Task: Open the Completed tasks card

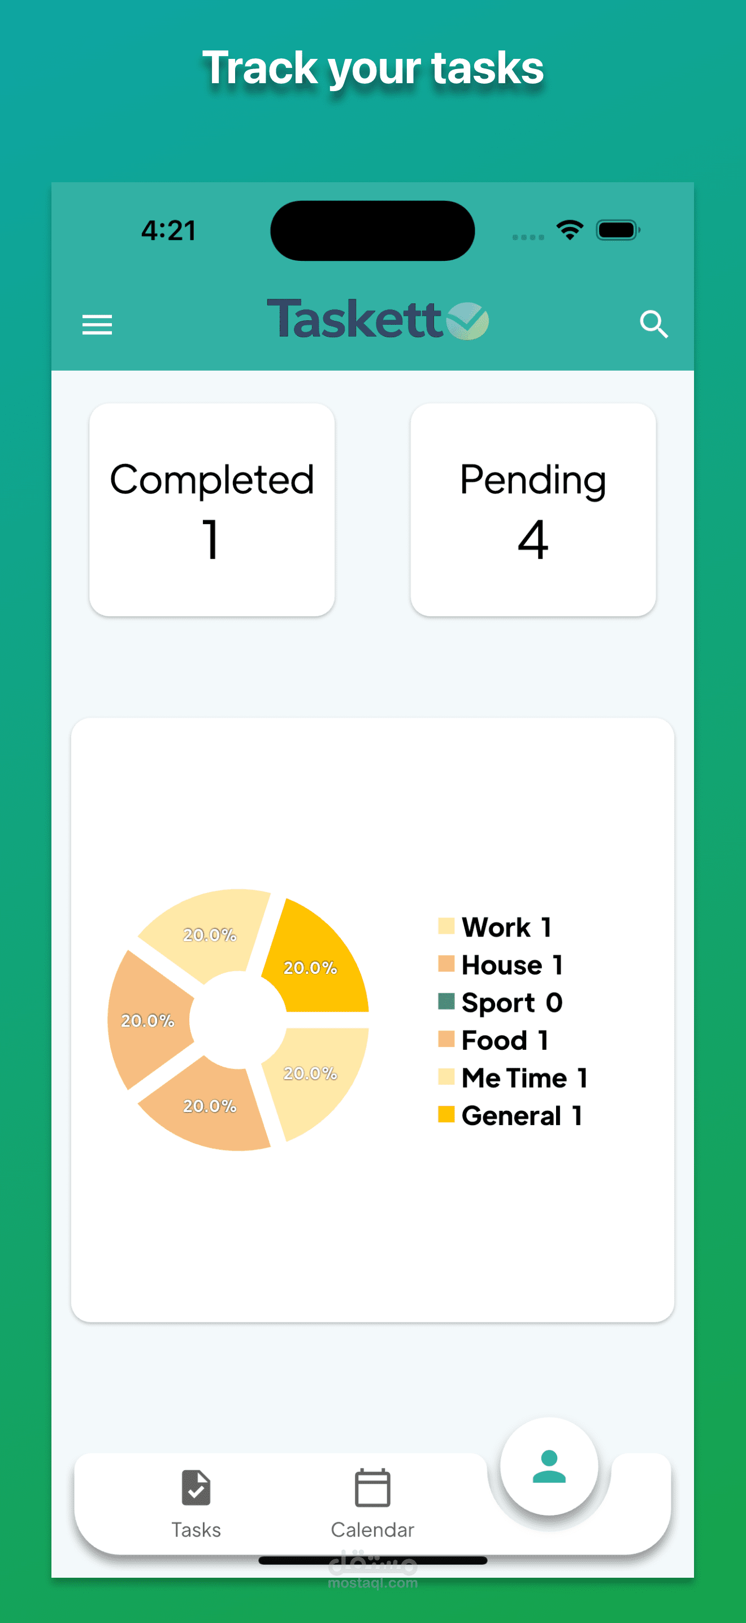Action: pos(212,510)
